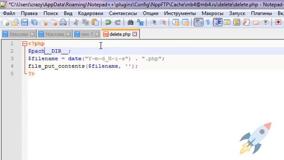This screenshot has height=160, width=284.
Task: Click the closing ?> tag
Action: [32, 74]
